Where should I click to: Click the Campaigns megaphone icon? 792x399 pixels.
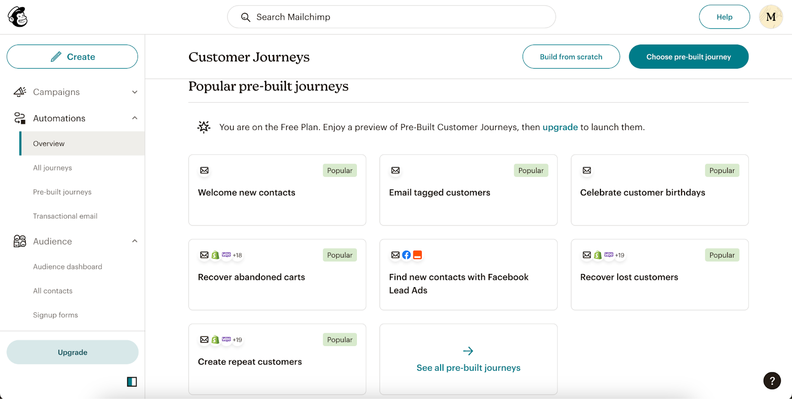click(20, 91)
